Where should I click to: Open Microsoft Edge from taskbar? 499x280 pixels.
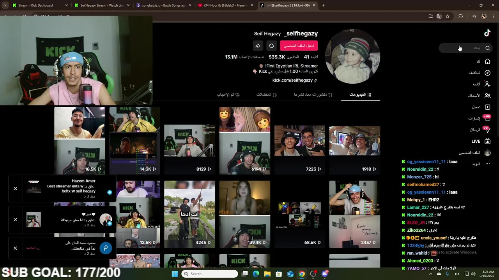pyautogui.click(x=256, y=274)
